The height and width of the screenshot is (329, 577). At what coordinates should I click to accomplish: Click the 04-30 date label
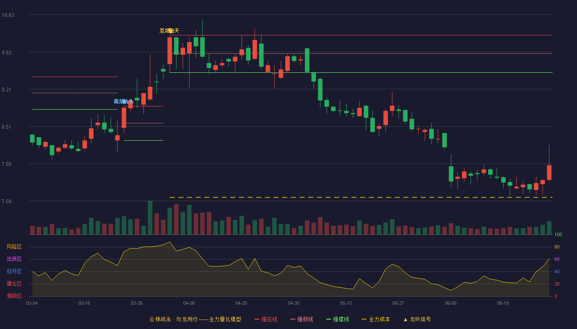(x=294, y=303)
